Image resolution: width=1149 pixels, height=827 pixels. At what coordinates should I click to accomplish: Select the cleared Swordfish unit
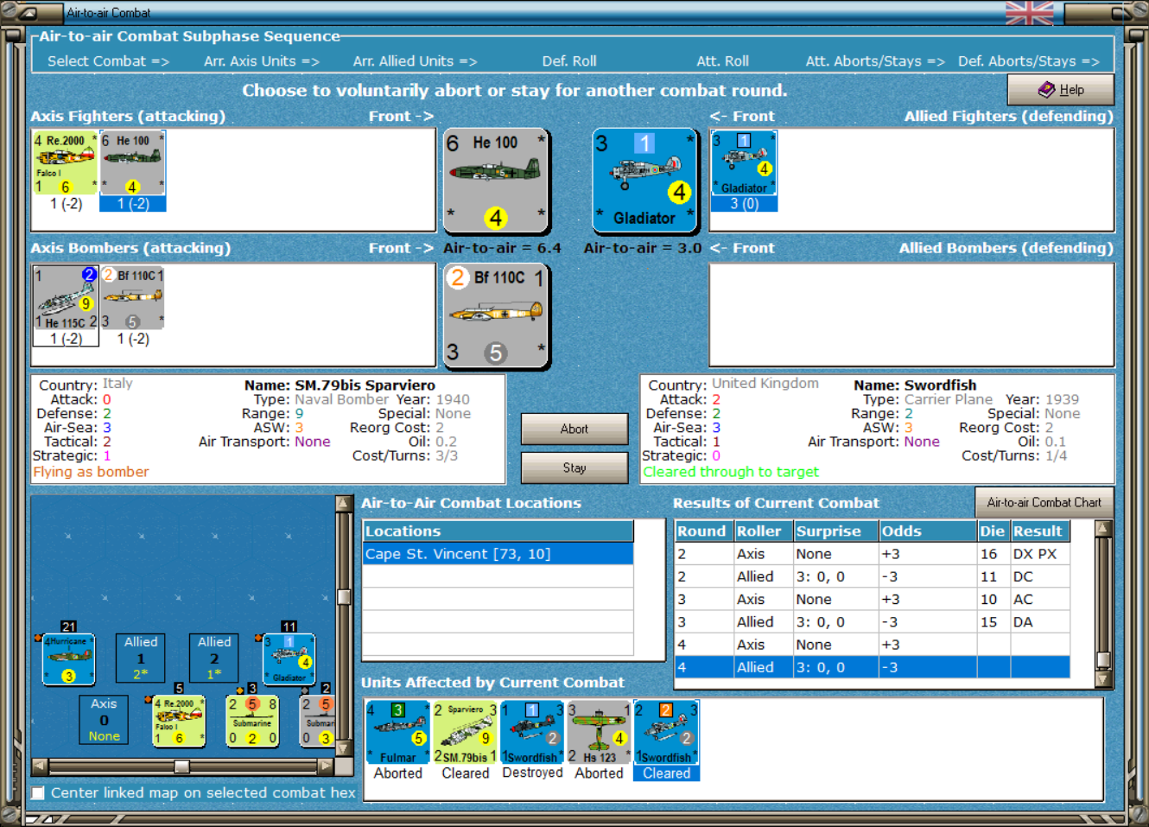pos(666,733)
